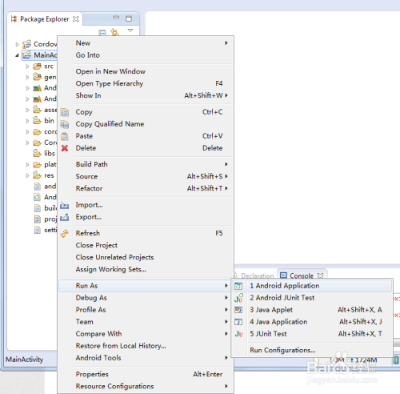The image size is (400, 394).
Task: Click the Import icon
Action: [x=65, y=205]
